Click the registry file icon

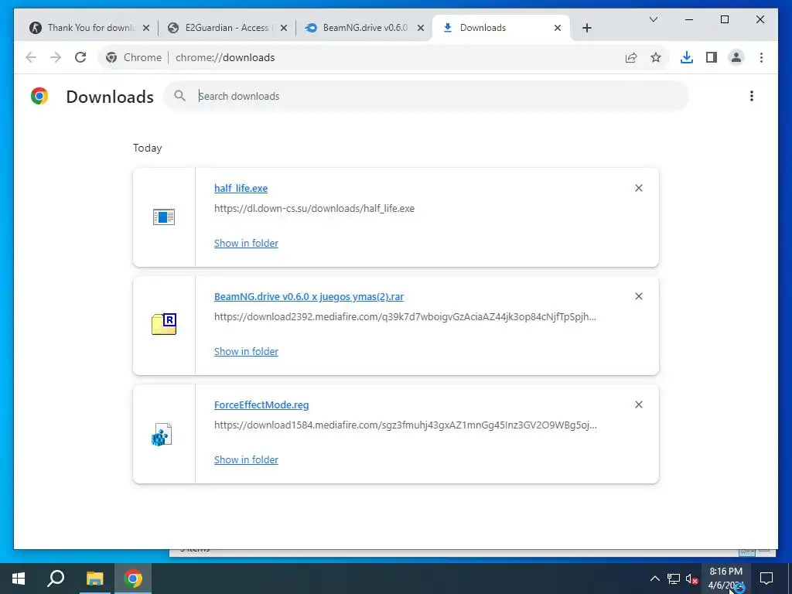point(162,435)
